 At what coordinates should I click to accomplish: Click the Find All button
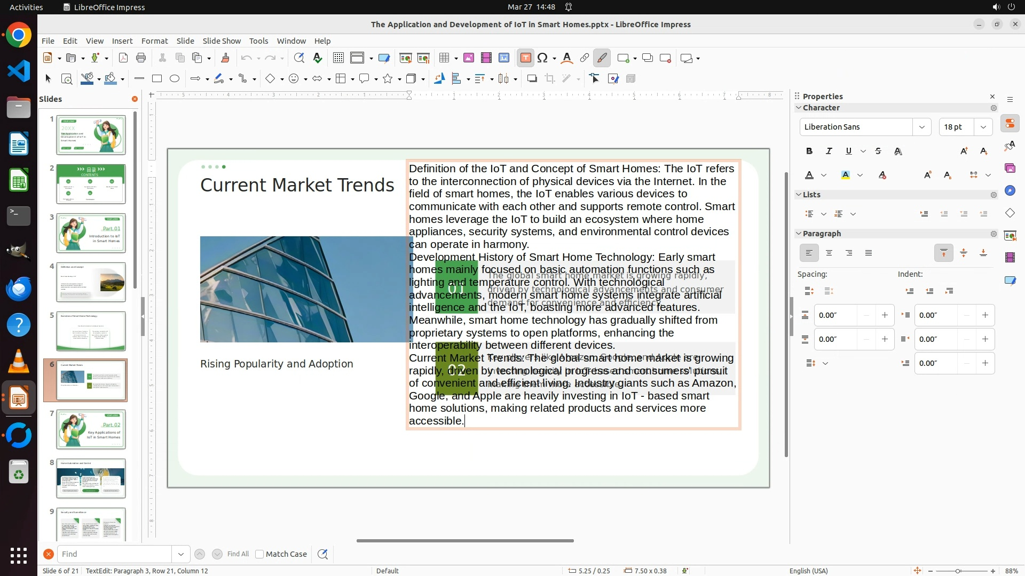(x=238, y=554)
